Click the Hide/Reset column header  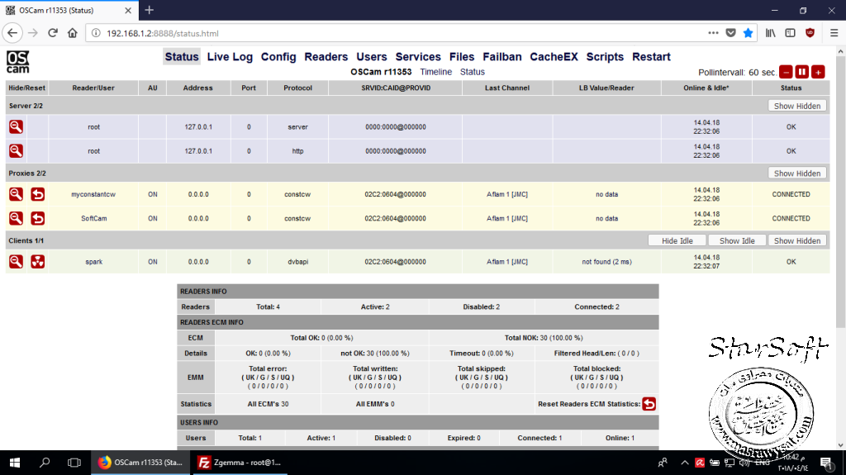[x=27, y=88]
